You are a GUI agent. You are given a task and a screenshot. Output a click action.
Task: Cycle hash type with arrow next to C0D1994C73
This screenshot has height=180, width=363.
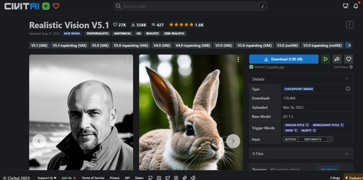(x=330, y=139)
